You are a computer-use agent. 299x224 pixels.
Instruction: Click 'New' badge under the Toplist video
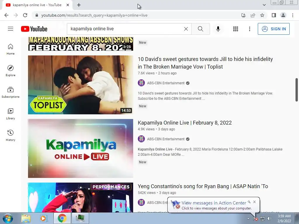[x=142, y=106]
